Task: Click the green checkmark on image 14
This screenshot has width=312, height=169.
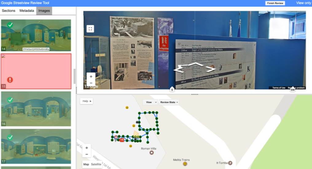Action: pyautogui.click(x=10, y=25)
